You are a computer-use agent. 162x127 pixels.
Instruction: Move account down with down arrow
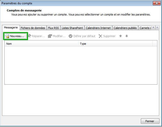[127, 36]
